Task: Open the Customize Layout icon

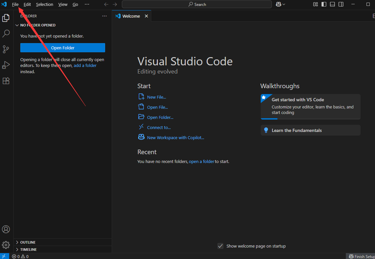Action: point(315,4)
